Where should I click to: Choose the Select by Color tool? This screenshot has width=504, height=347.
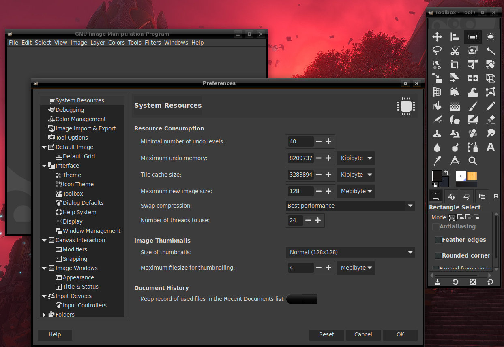click(437, 65)
